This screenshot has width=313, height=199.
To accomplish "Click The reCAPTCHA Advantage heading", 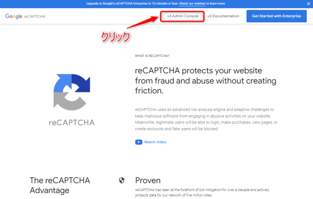I will tap(60, 186).
